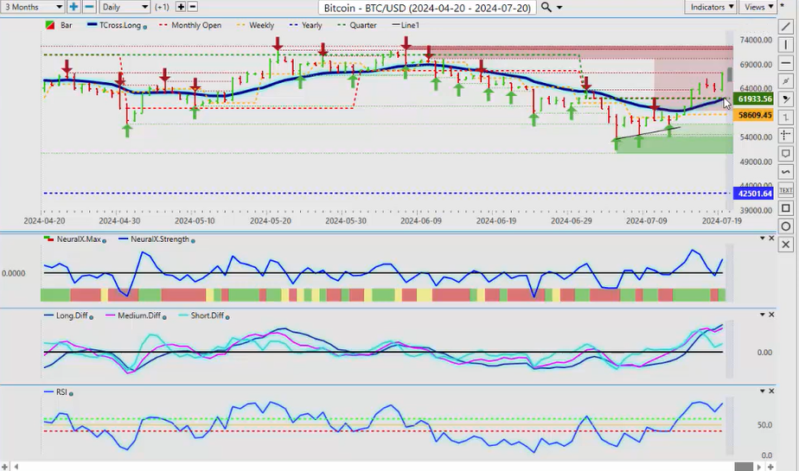Expand RSI pane options arrow

763,391
